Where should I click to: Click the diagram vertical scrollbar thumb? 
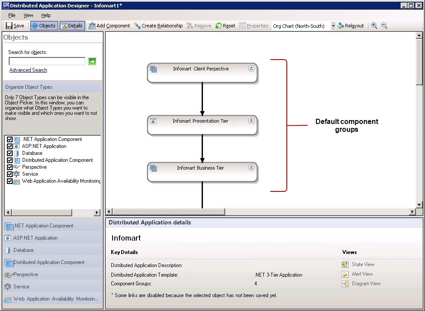coord(419,62)
